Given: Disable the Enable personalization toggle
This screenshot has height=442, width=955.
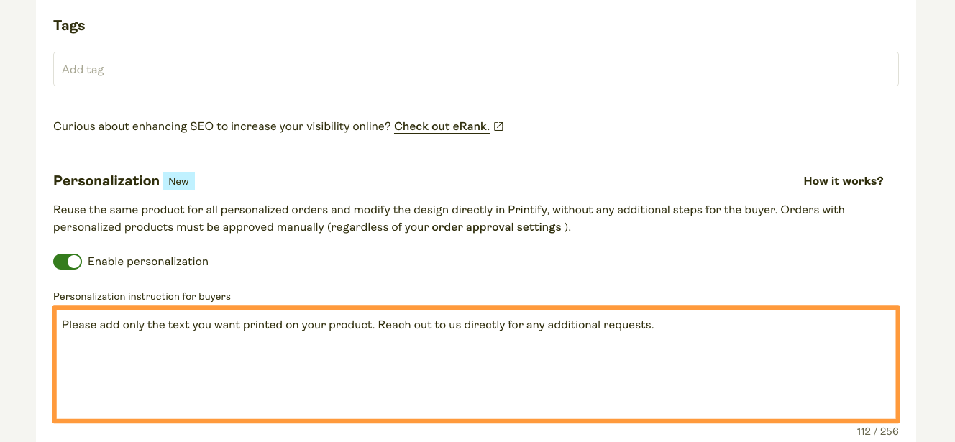Looking at the screenshot, I should coord(68,261).
